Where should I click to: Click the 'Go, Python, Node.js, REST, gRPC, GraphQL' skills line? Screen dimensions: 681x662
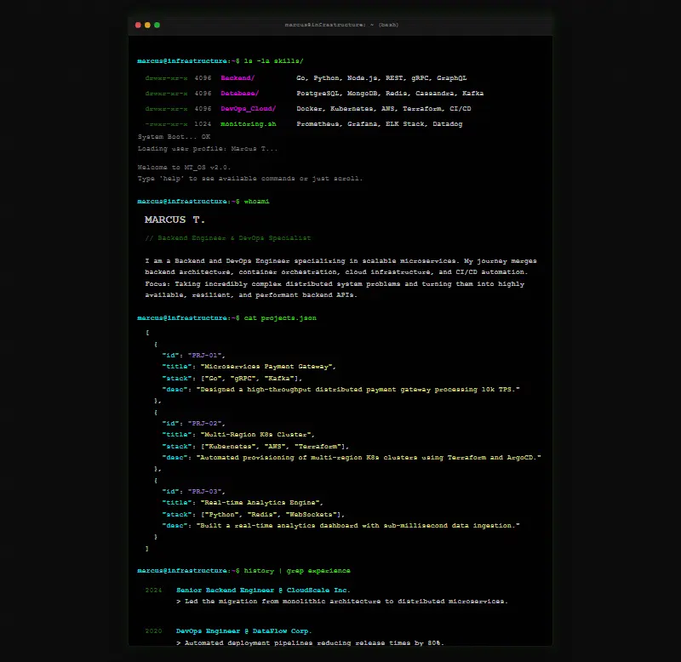click(x=381, y=78)
